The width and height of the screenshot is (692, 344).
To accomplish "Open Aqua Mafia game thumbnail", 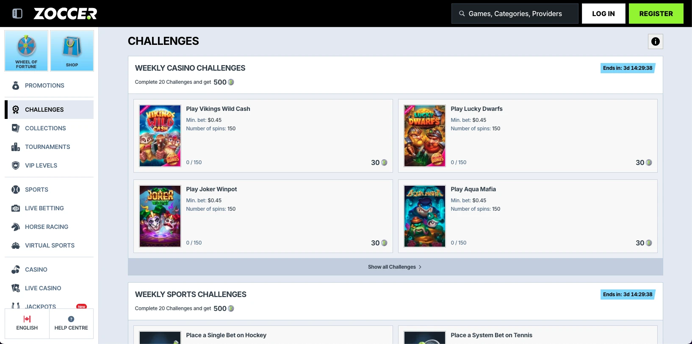I will 425,216.
